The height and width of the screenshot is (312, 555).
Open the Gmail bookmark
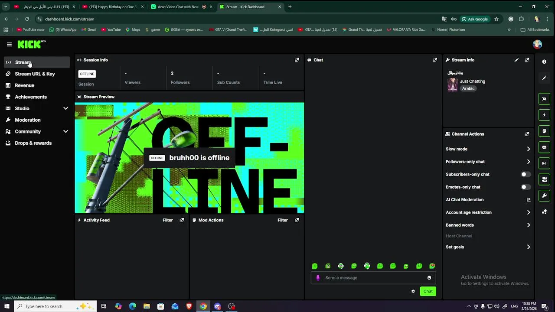[89, 30]
